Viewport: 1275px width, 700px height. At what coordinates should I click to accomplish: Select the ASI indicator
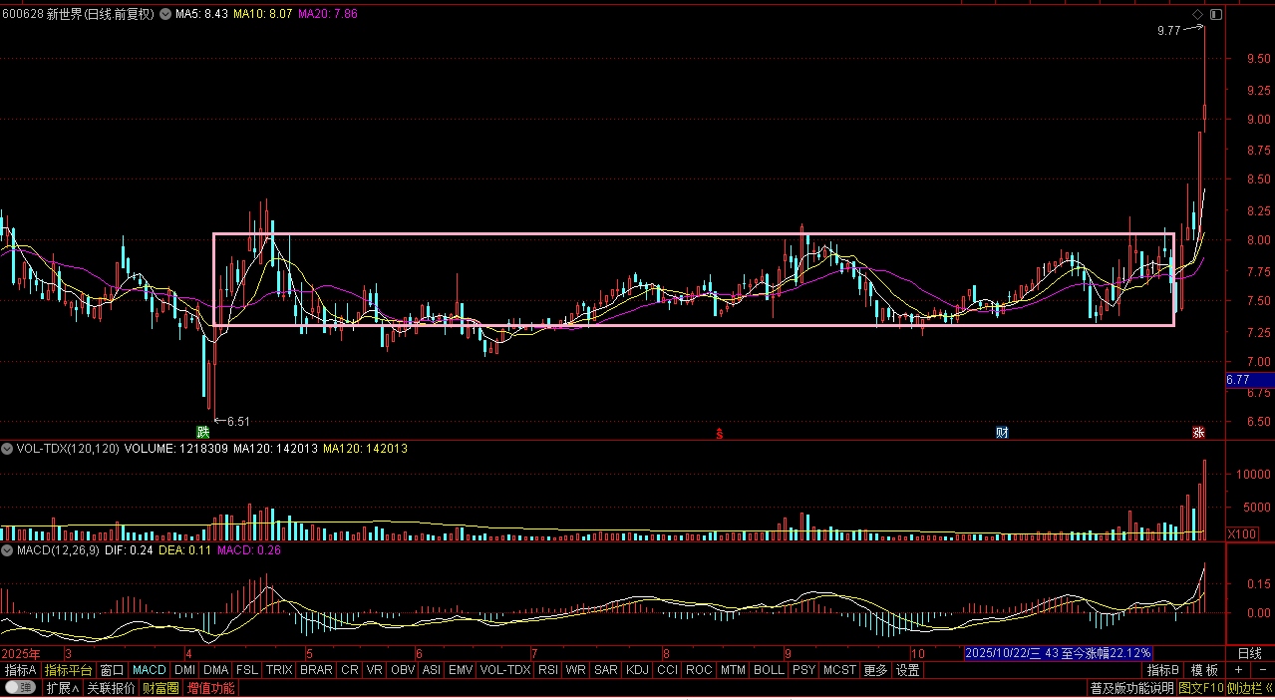[432, 670]
